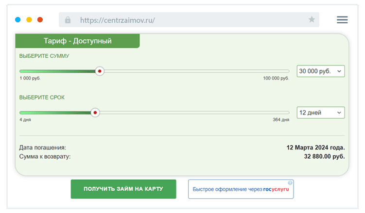This screenshot has height=213, width=365.
Task: Click the "100 000 руб." maximum amount label
Action: [276, 78]
